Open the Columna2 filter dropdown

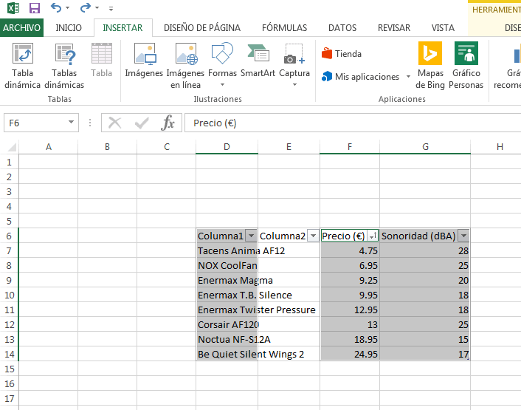pyautogui.click(x=313, y=236)
